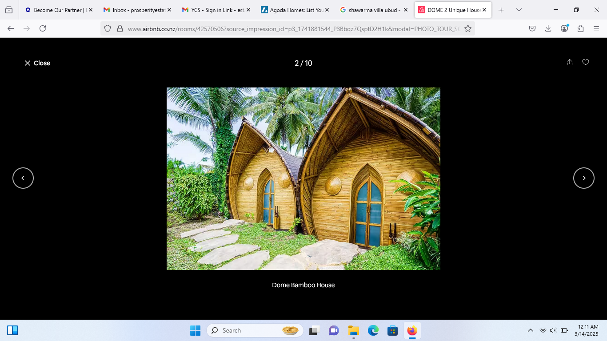Image resolution: width=607 pixels, height=341 pixels.
Task: Close the photo tour
Action: 37,63
